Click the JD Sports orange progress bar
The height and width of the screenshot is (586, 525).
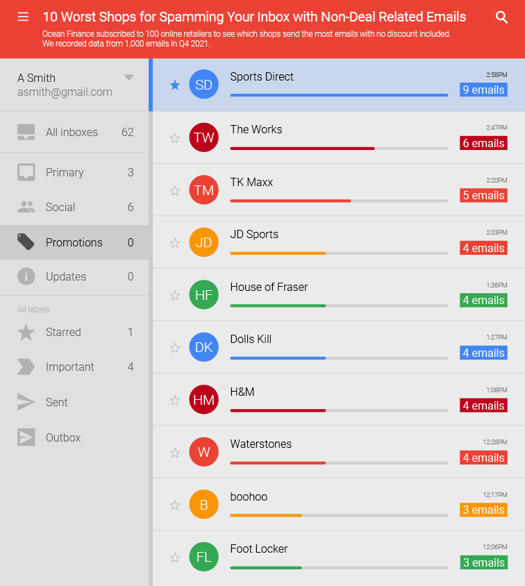pos(278,253)
